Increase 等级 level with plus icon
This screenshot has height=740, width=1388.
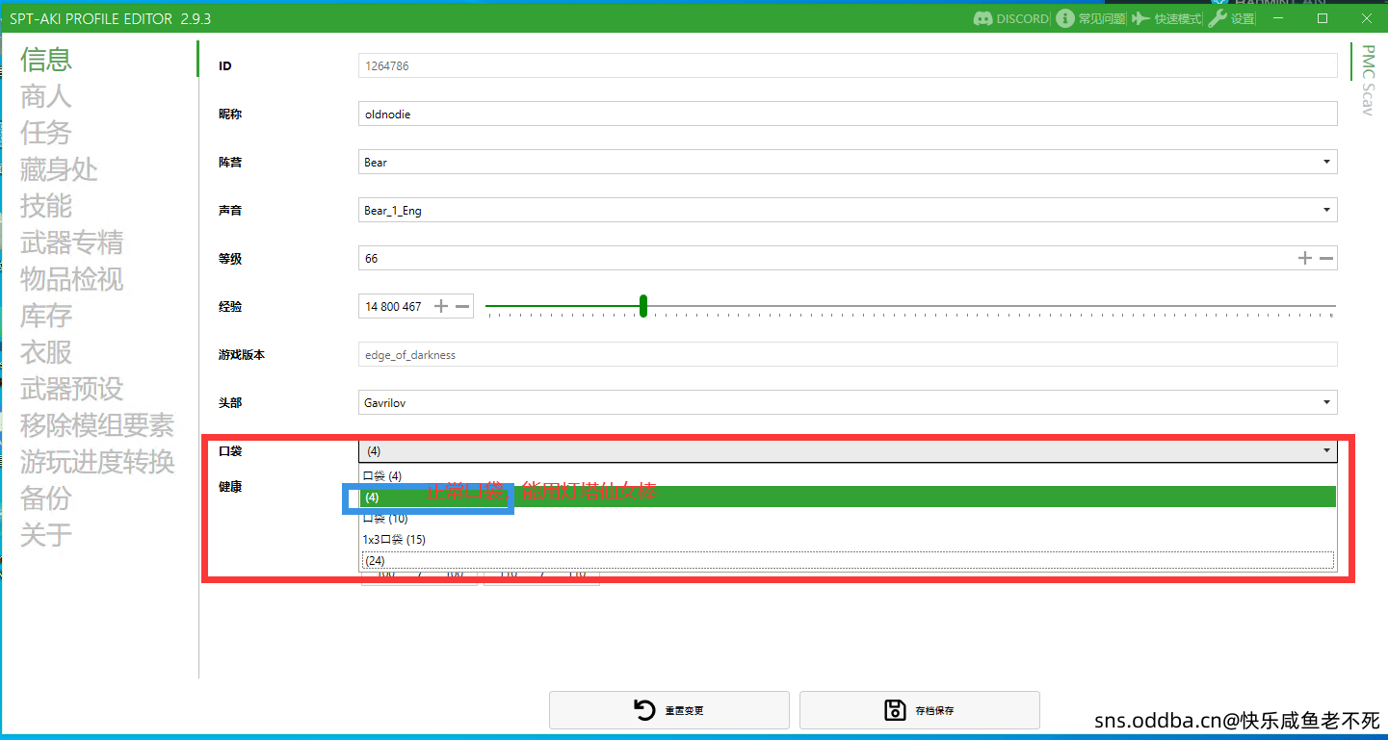click(x=1305, y=258)
